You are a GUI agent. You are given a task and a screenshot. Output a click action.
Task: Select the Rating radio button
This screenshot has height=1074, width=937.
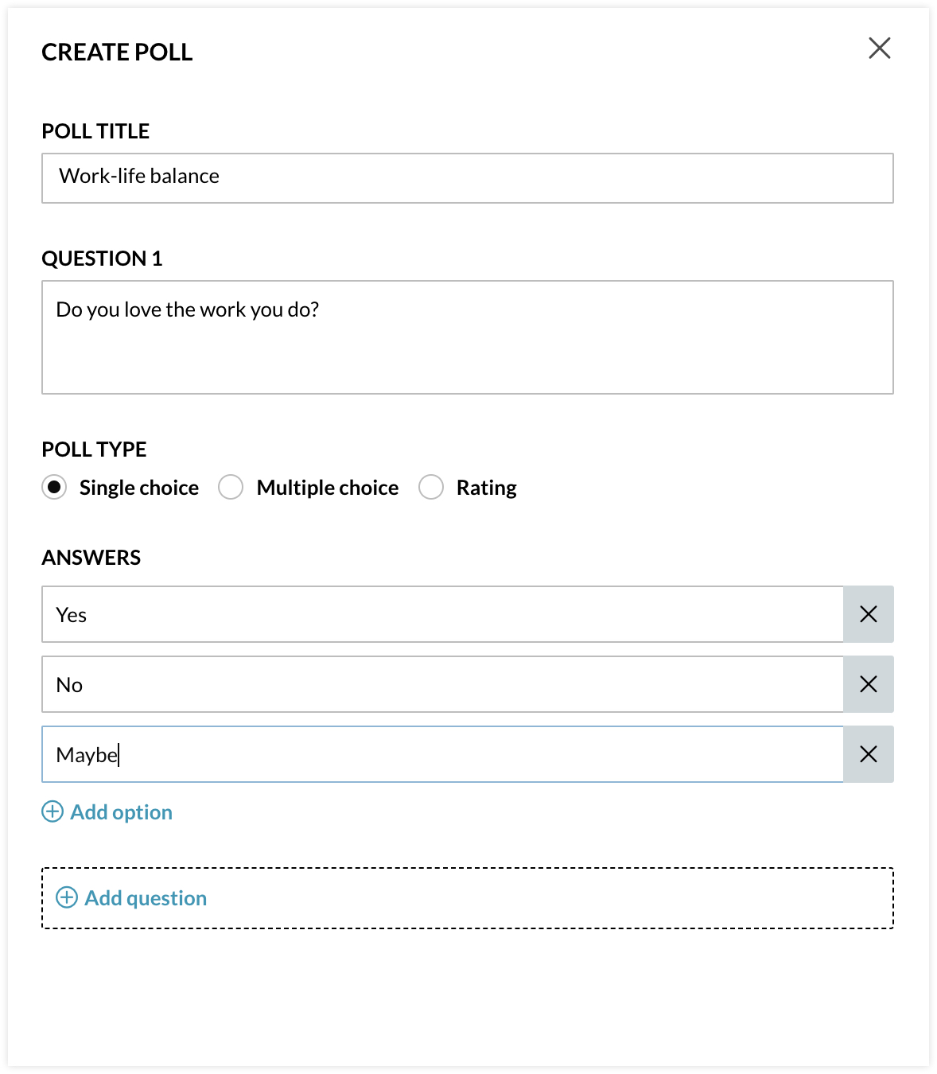[431, 487]
